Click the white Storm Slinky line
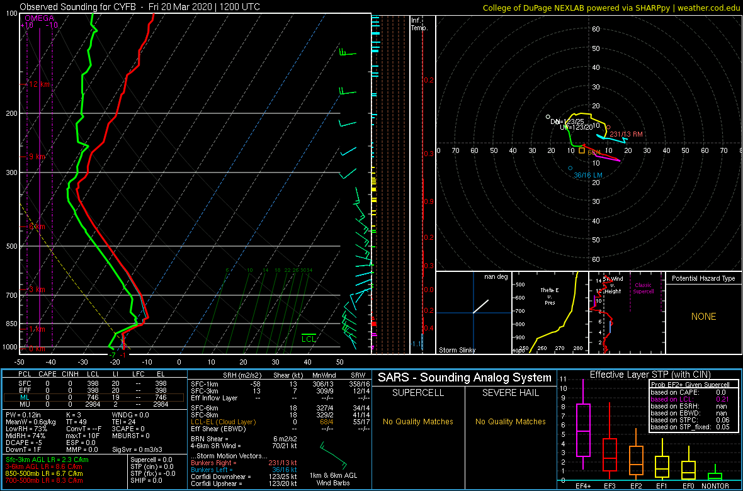743x491 pixels. (x=480, y=307)
